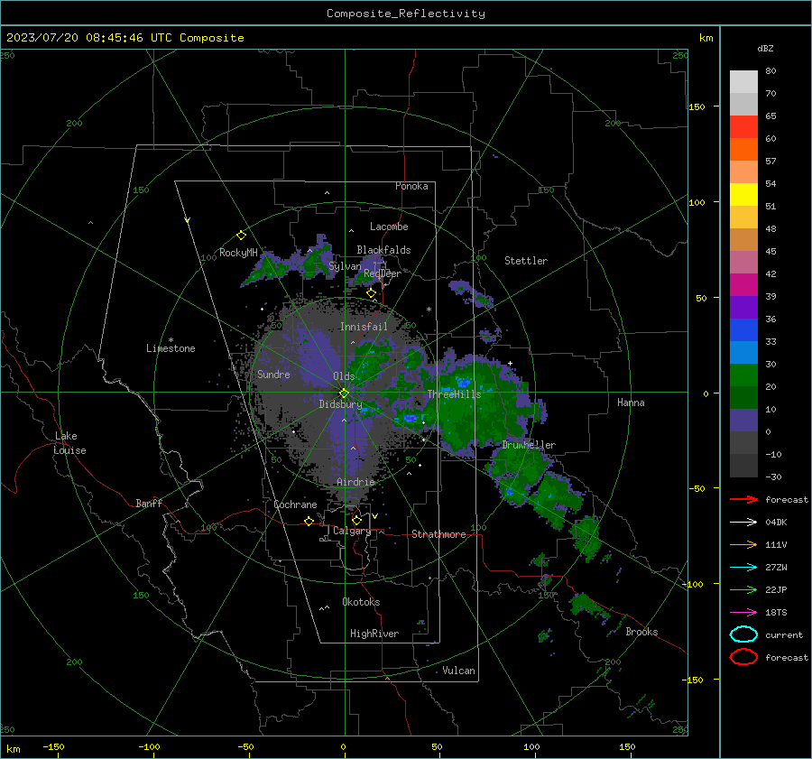Click the Calgary city label
The width and height of the screenshot is (812, 759).
[352, 531]
